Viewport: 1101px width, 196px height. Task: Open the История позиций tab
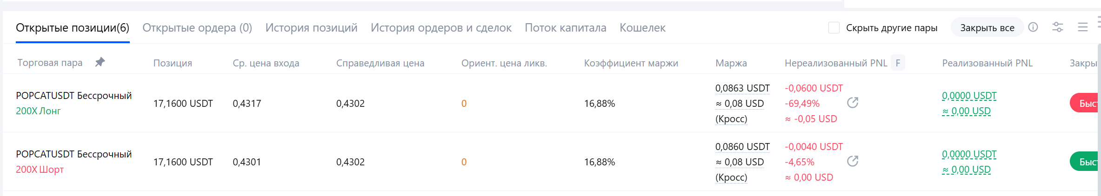point(311,28)
